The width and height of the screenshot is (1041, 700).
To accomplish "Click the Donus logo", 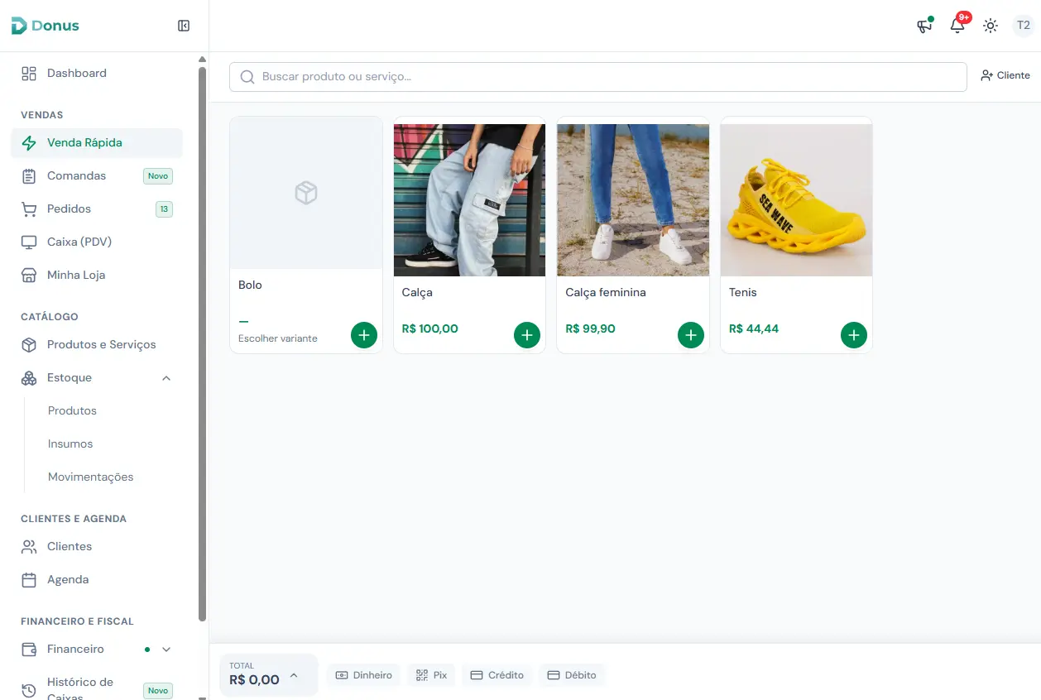I will [45, 26].
